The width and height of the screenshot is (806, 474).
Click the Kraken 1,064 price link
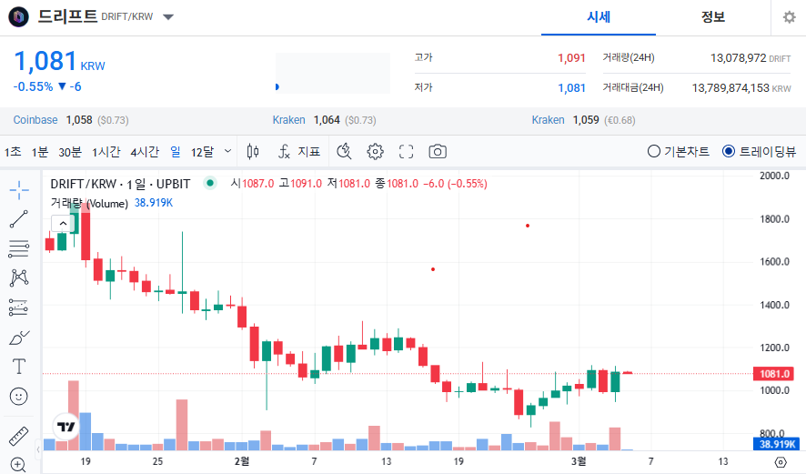pyautogui.click(x=289, y=120)
